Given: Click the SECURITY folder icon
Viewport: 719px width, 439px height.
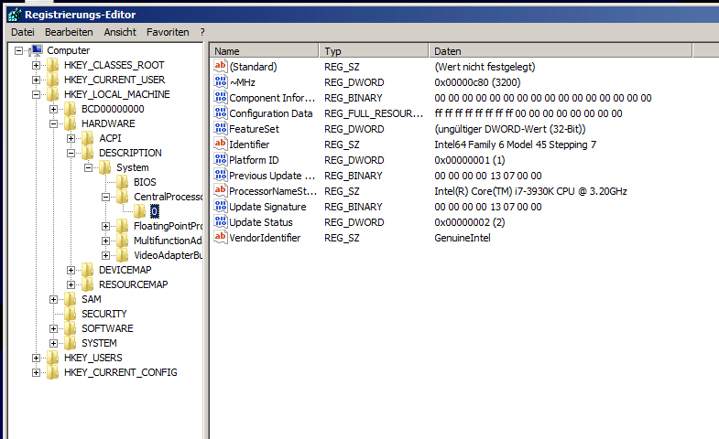Looking at the screenshot, I should click(71, 314).
